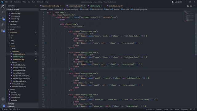Image resolution: width=197 pixels, height=111 pixels.
Task: Open editor more actions ellipsis
Action: [x=194, y=6]
